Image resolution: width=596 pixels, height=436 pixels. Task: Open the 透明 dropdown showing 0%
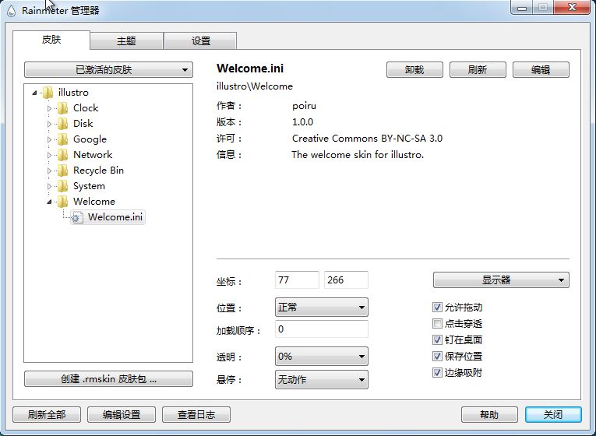[321, 357]
